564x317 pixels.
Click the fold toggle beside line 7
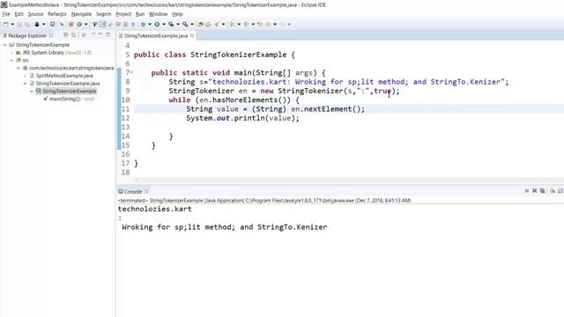click(x=131, y=72)
